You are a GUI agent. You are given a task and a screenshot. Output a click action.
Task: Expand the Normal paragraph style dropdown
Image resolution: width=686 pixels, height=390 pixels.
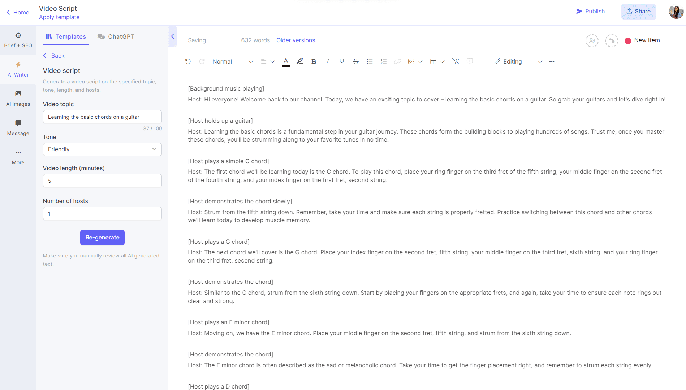tap(232, 61)
